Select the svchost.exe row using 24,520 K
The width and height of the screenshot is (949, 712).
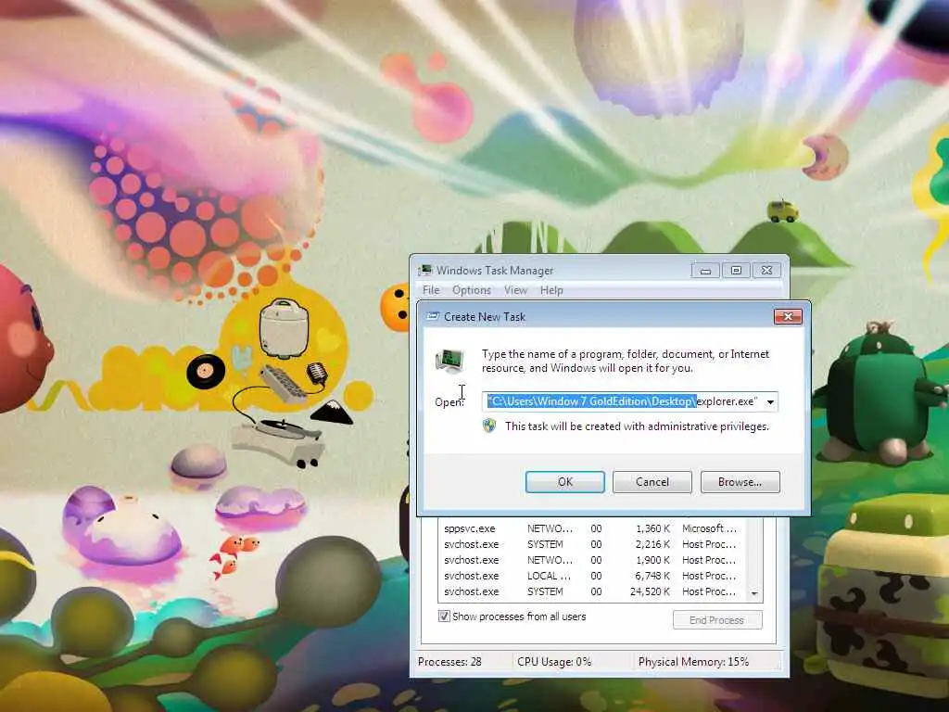coord(591,591)
